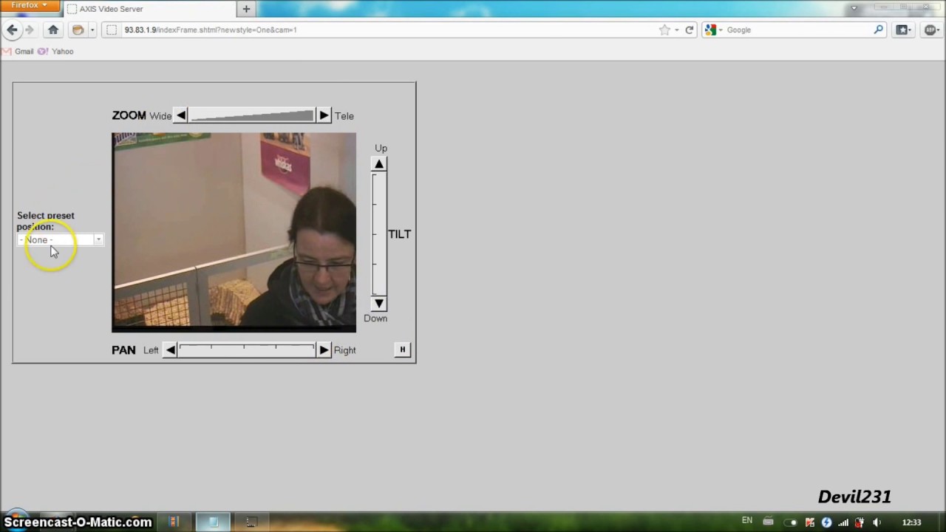946x532 pixels.
Task: Click the live camera video image
Action: pyautogui.click(x=234, y=231)
